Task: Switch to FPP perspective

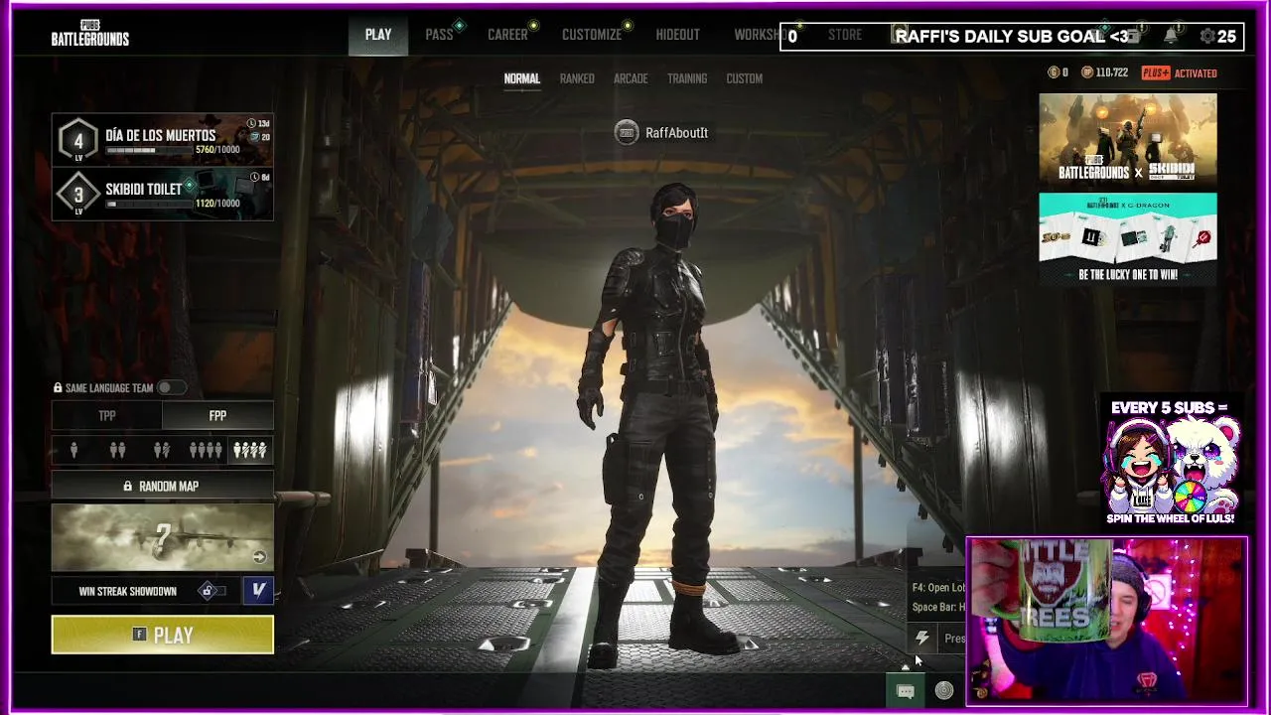Action: pyautogui.click(x=217, y=416)
